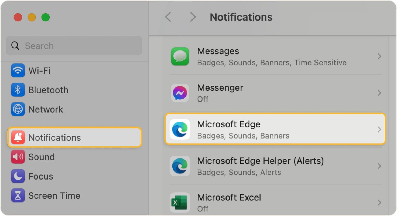The image size is (397, 216).
Task: Click the Messenger app icon
Action: click(180, 93)
